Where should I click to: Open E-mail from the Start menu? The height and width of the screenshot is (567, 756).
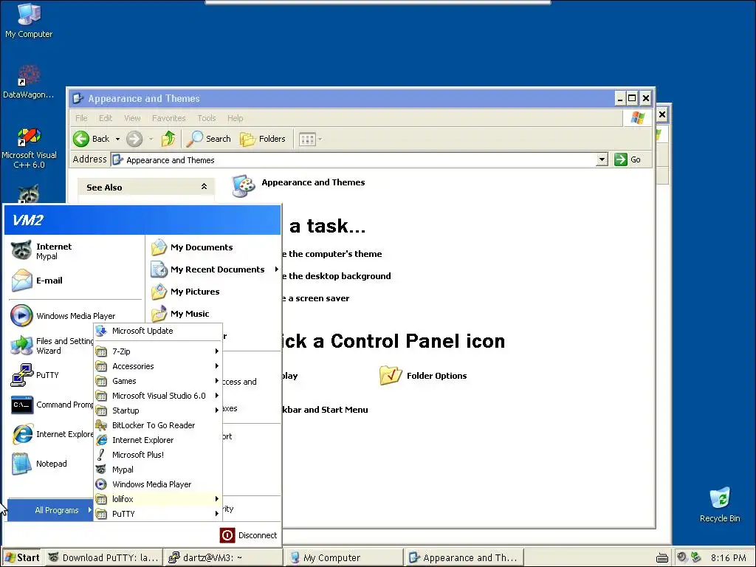[x=38, y=281]
